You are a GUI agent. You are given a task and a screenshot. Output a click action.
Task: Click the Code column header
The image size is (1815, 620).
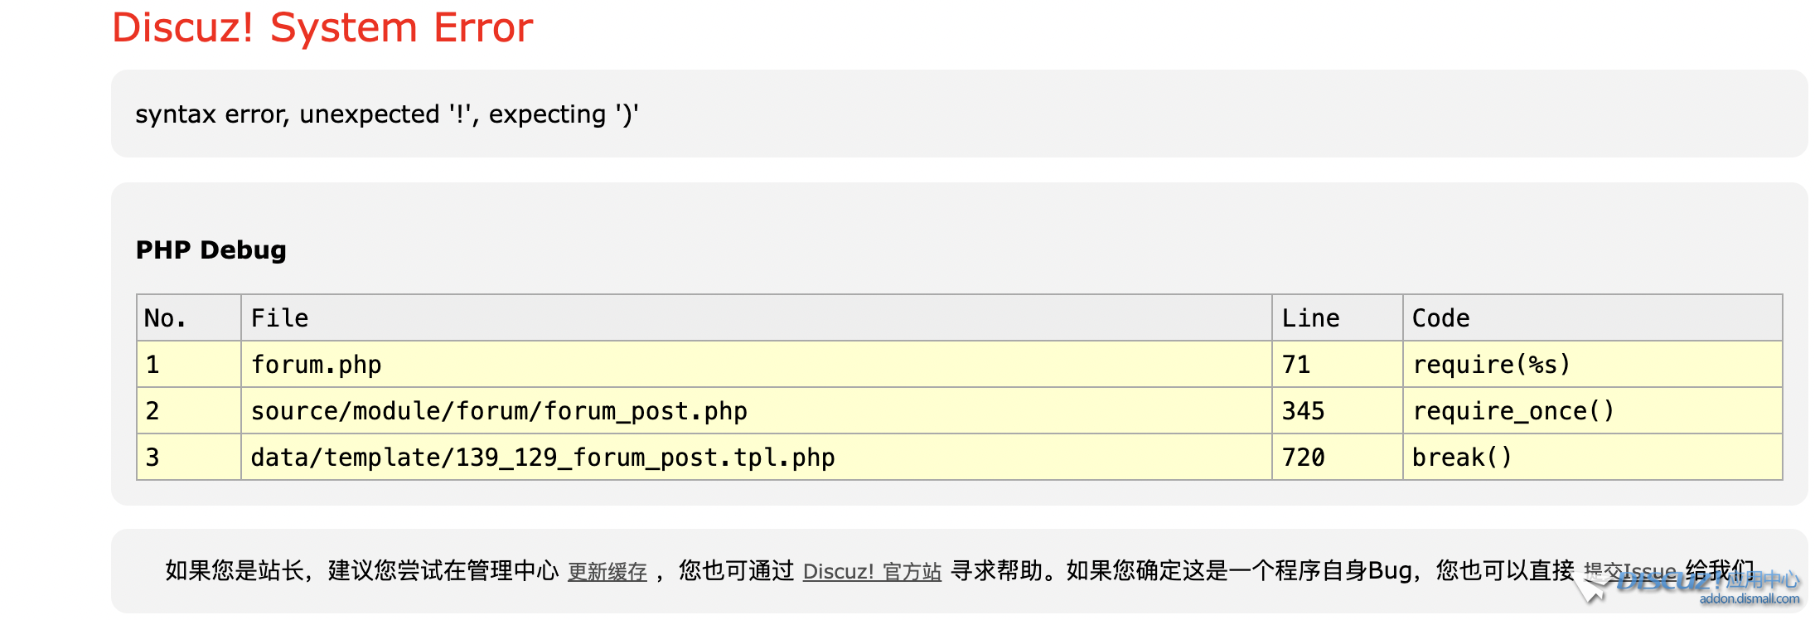[x=1440, y=318]
